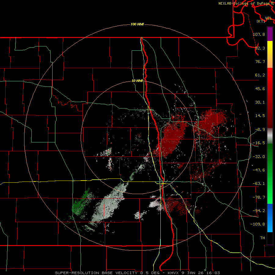Viewport: 275px width, 275px height.
Task: Click the 100 NMI range ring label
Action: pos(137,24)
